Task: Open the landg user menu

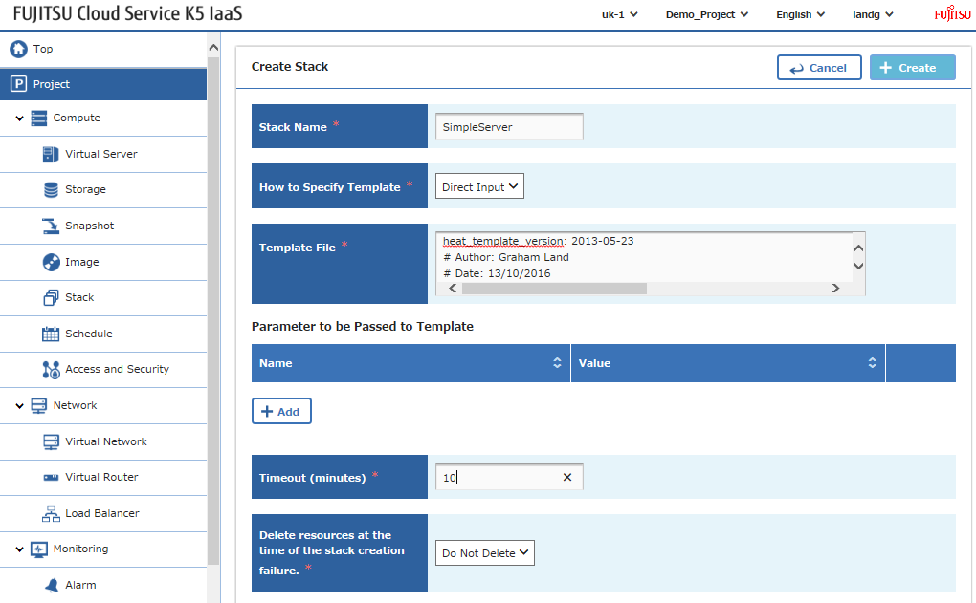Action: click(873, 14)
